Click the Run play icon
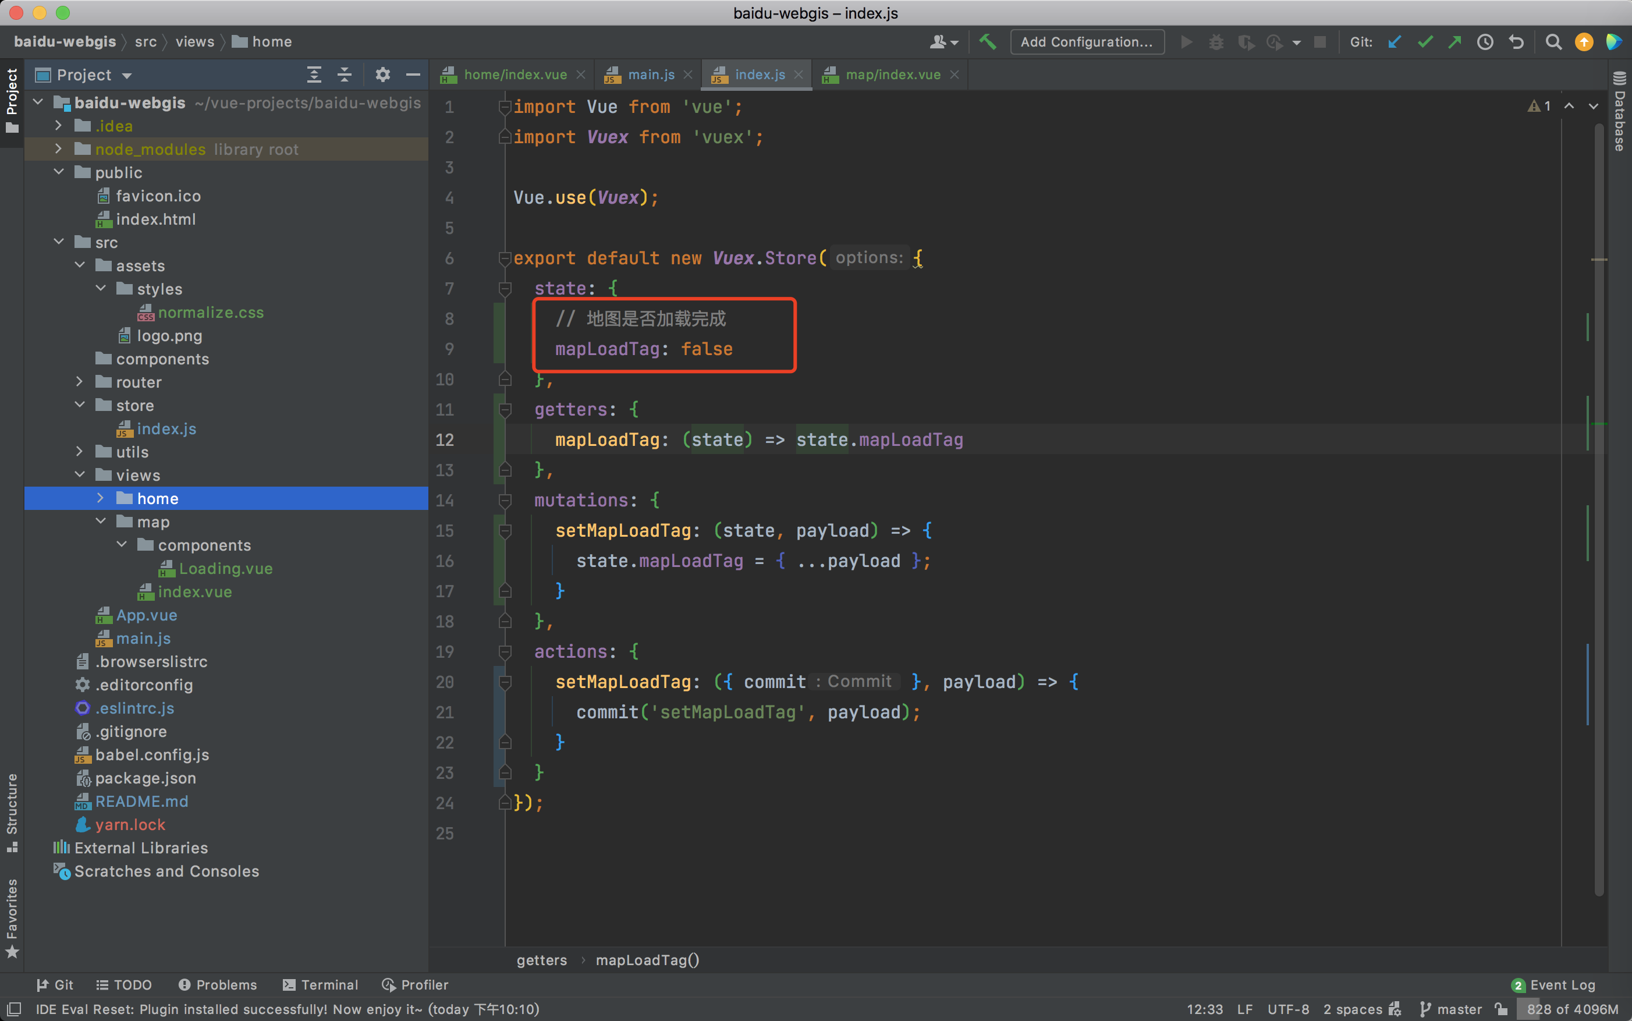This screenshot has height=1021, width=1632. [1186, 42]
